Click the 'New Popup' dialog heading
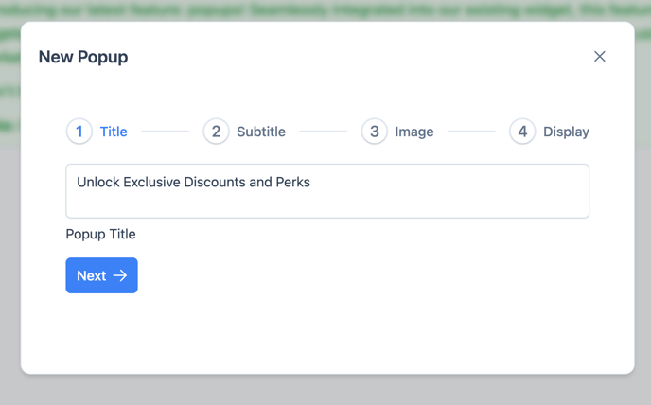This screenshot has width=651, height=405. 83,57
